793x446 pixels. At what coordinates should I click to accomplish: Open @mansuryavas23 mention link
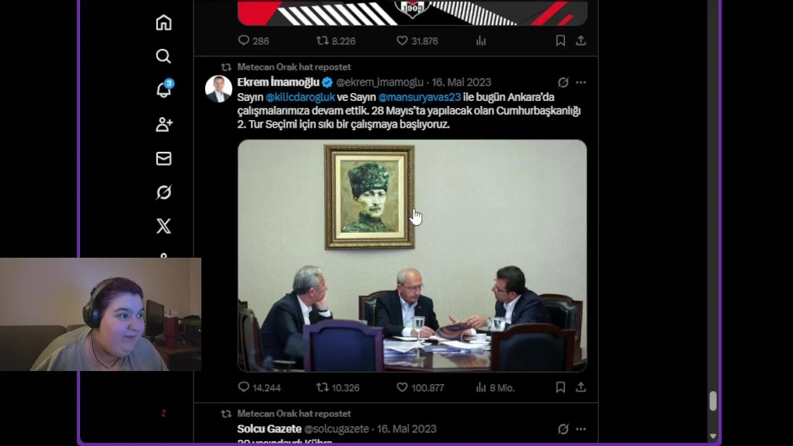pos(419,97)
